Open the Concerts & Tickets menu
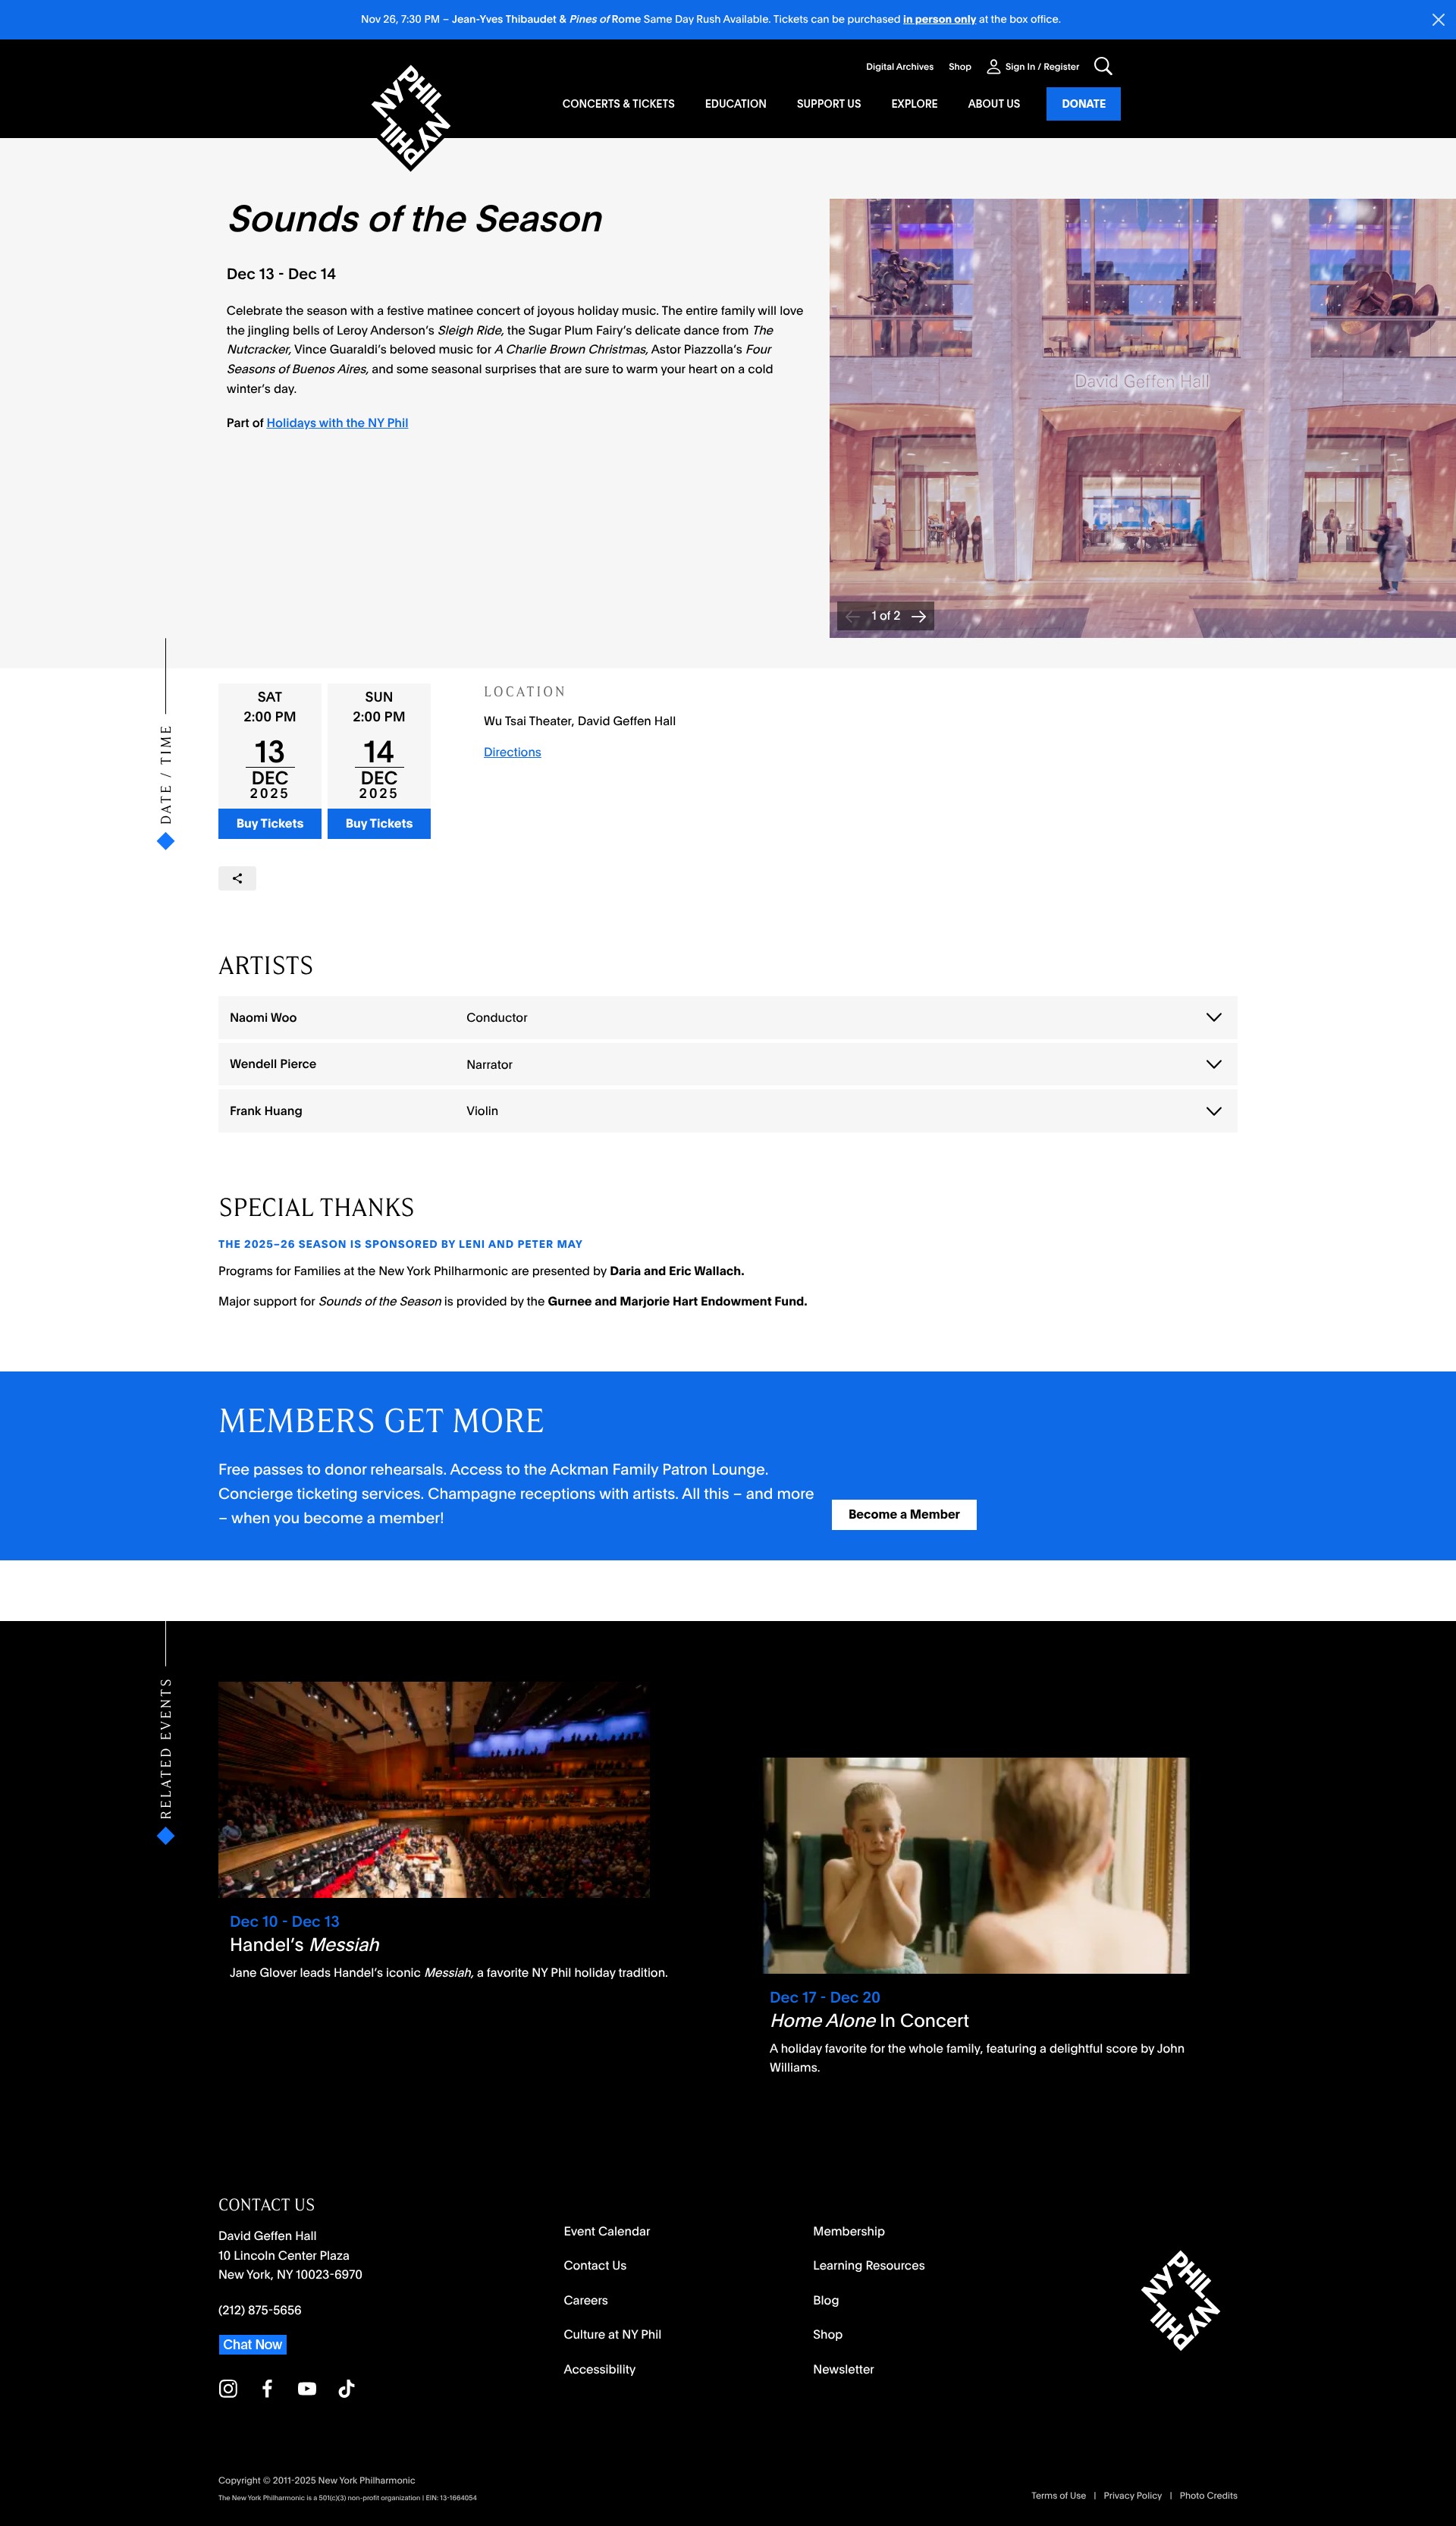Viewport: 1456px width, 2526px height. [618, 104]
